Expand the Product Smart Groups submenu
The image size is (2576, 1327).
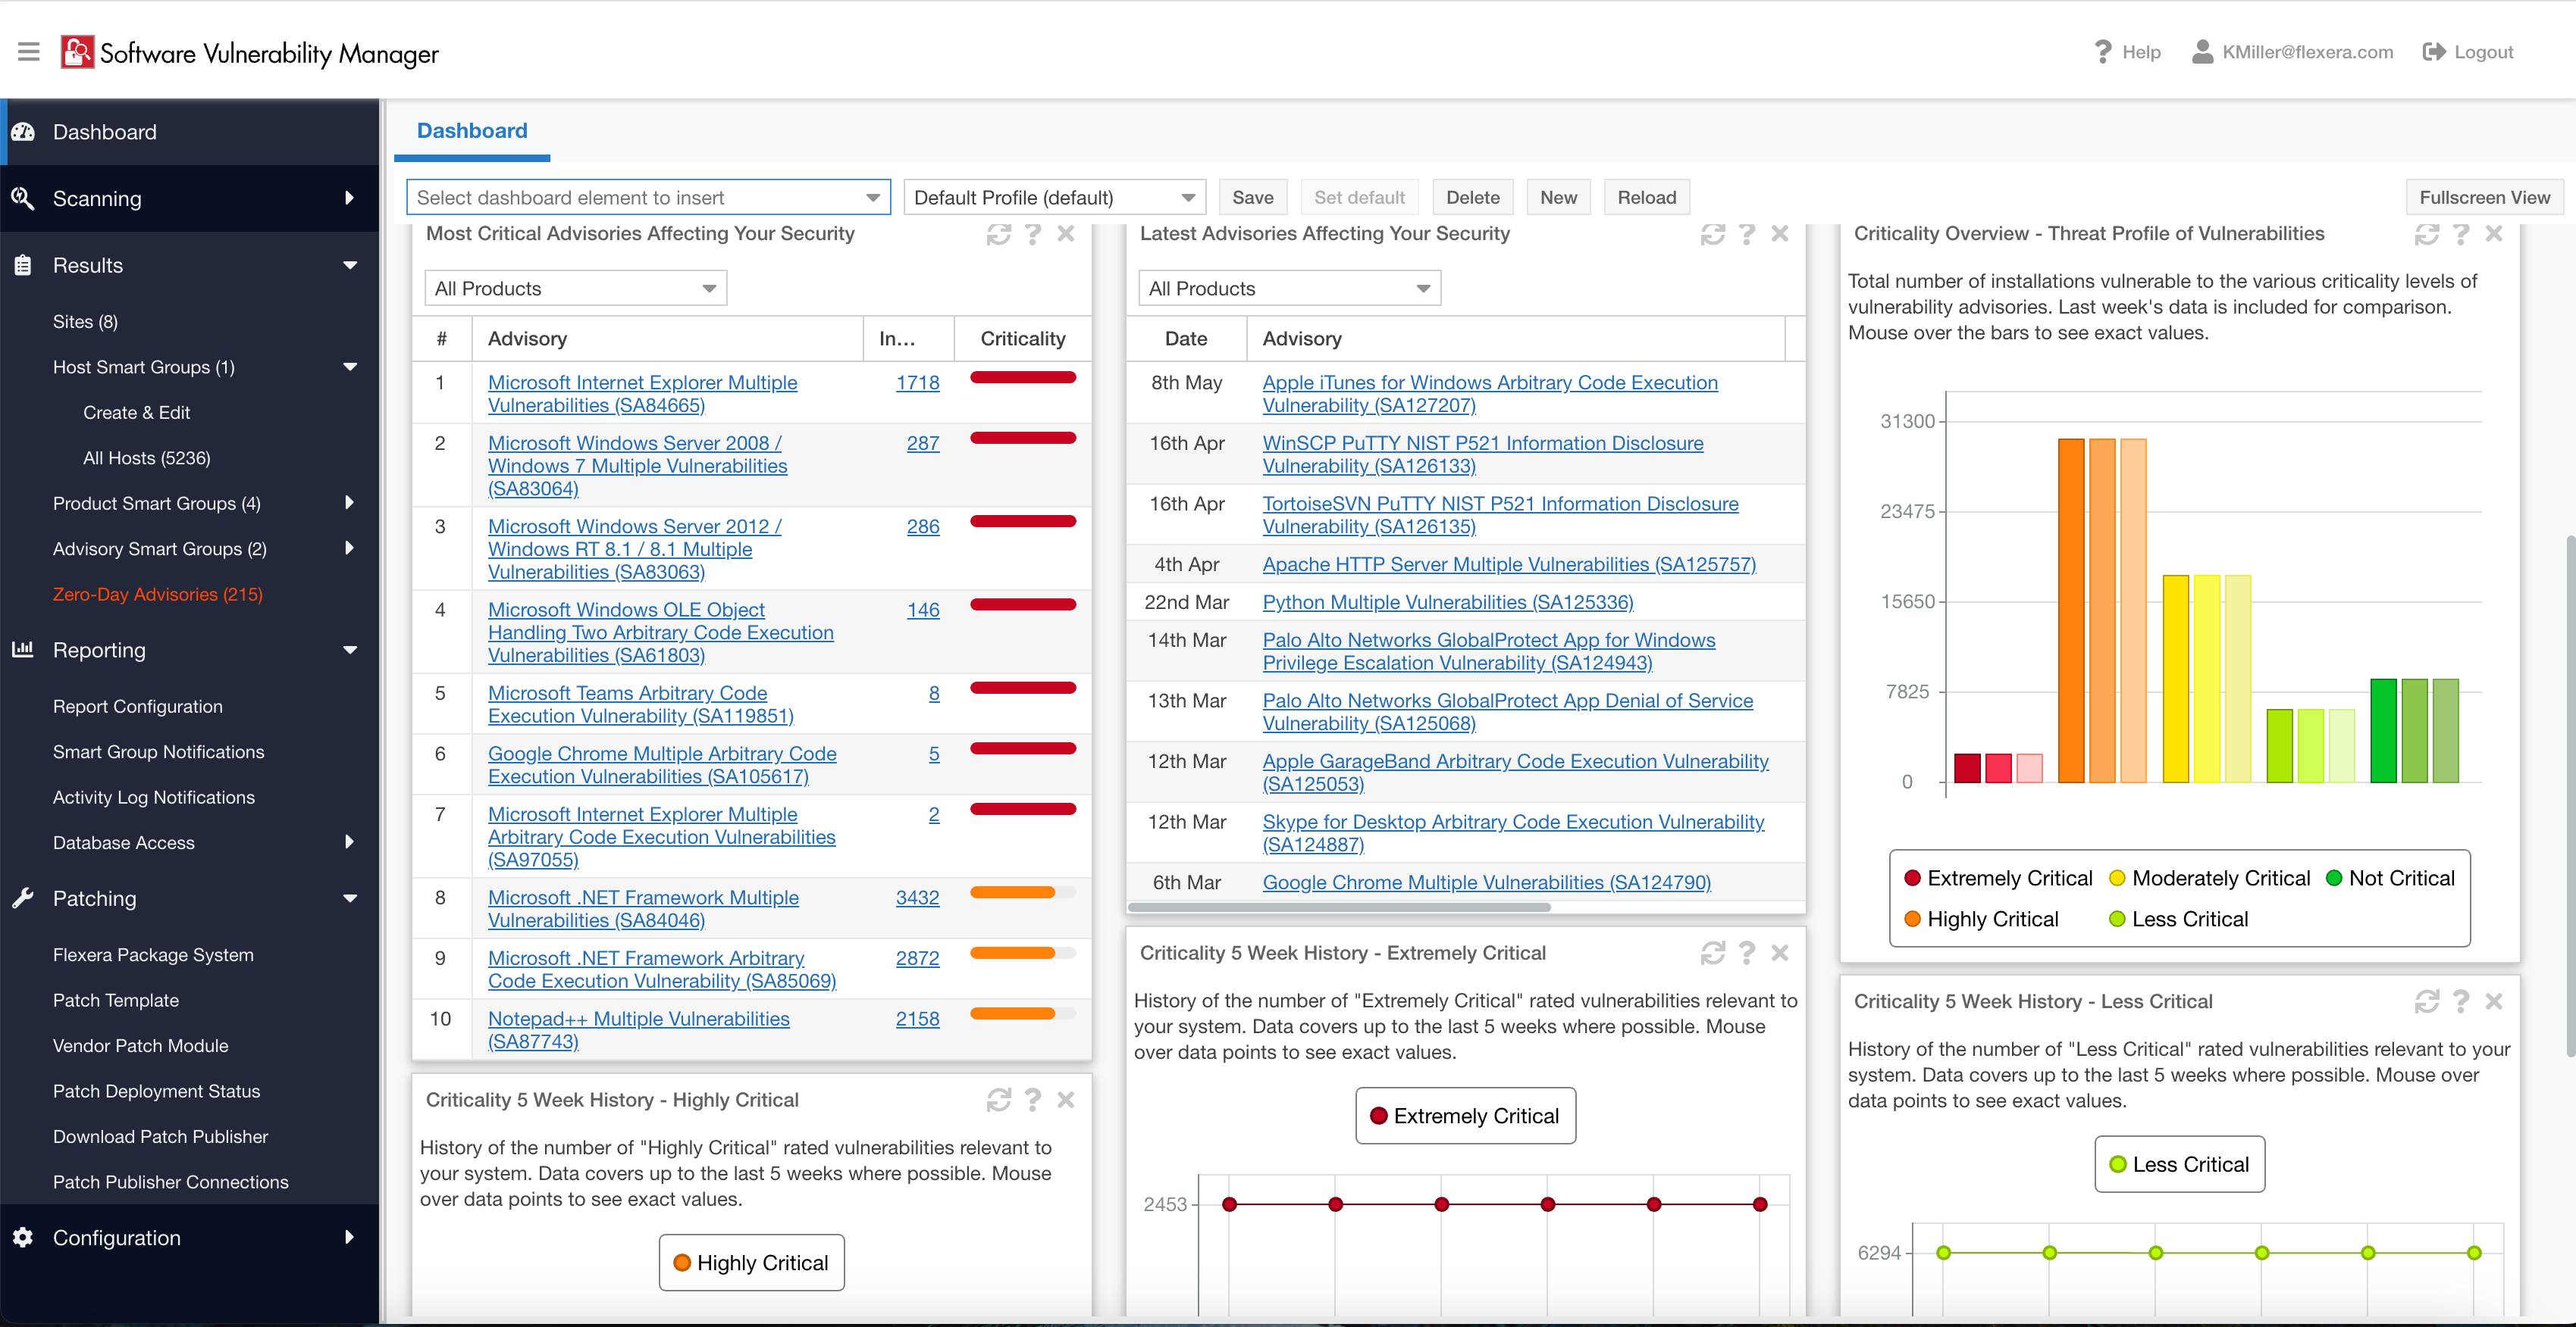pyautogui.click(x=349, y=503)
